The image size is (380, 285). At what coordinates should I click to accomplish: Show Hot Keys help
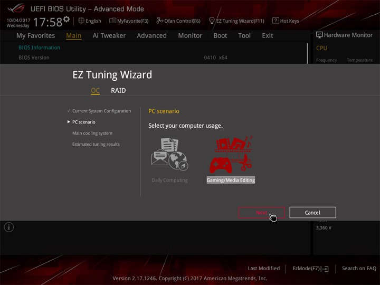286,21
